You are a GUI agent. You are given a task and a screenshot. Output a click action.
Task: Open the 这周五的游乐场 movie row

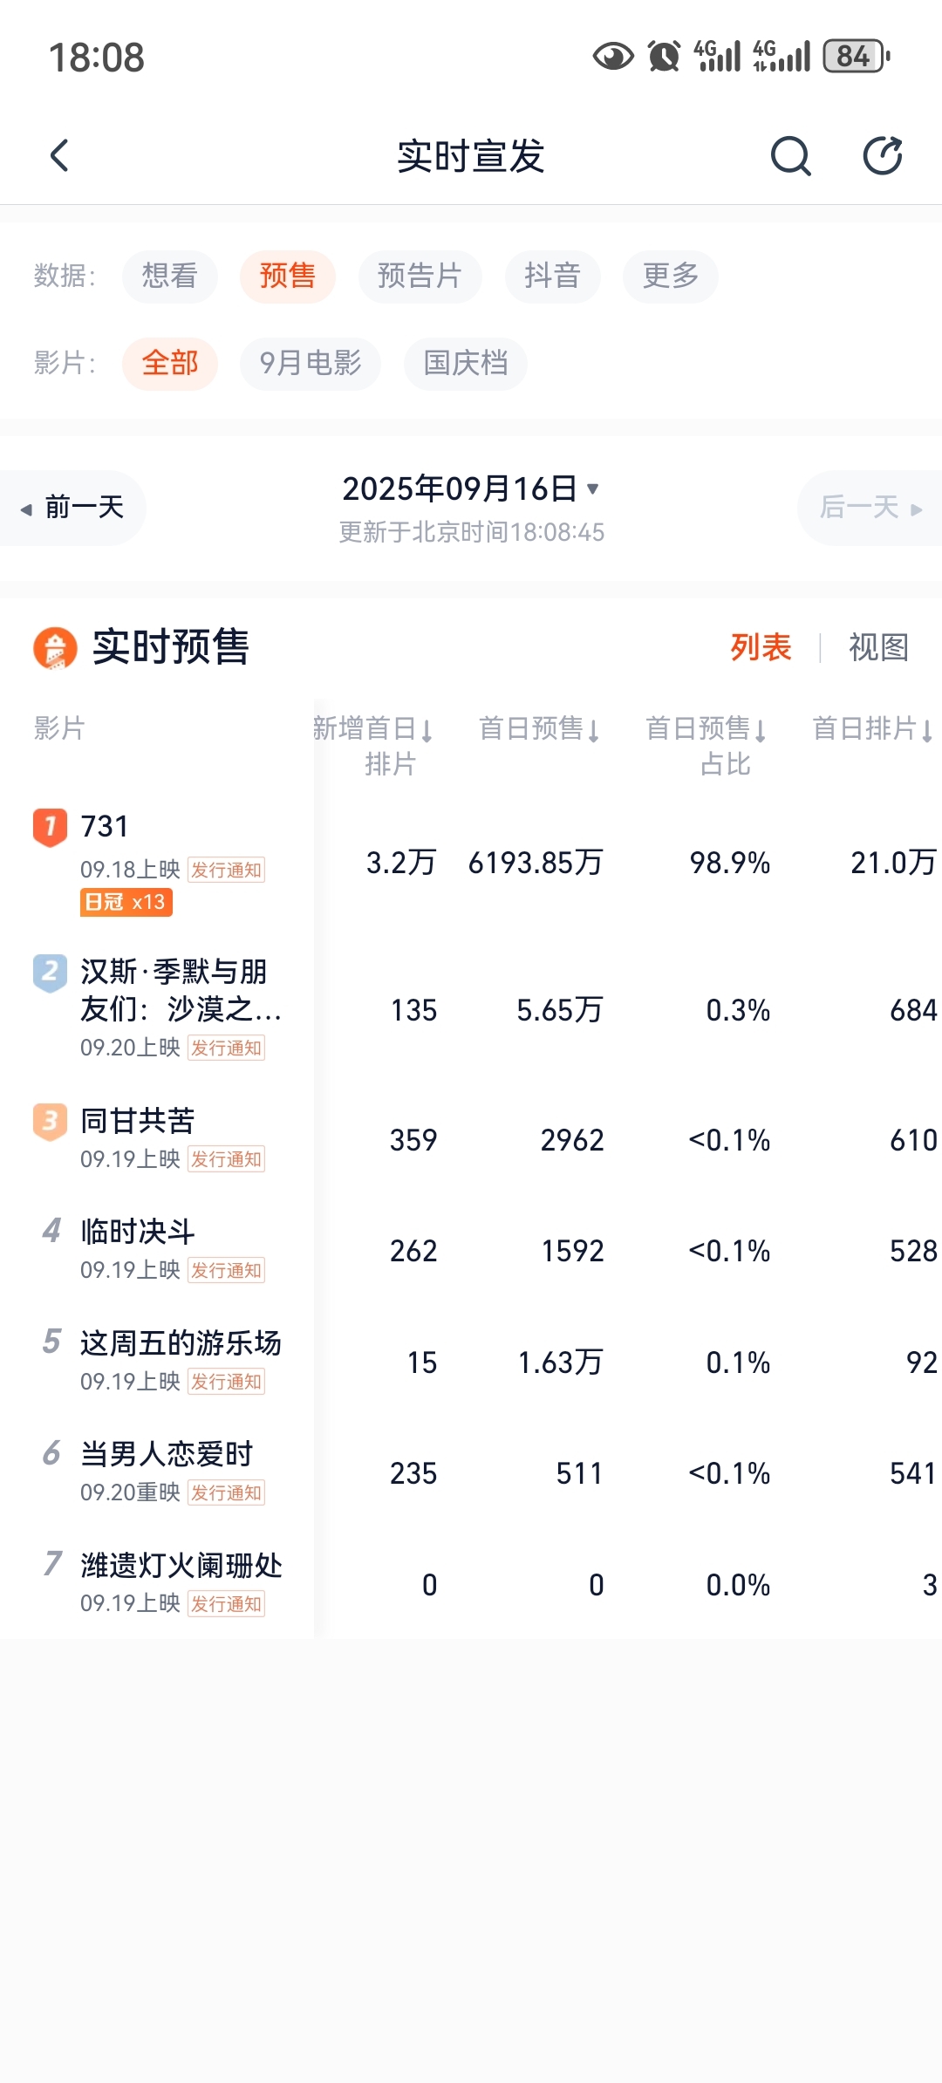(x=471, y=1362)
